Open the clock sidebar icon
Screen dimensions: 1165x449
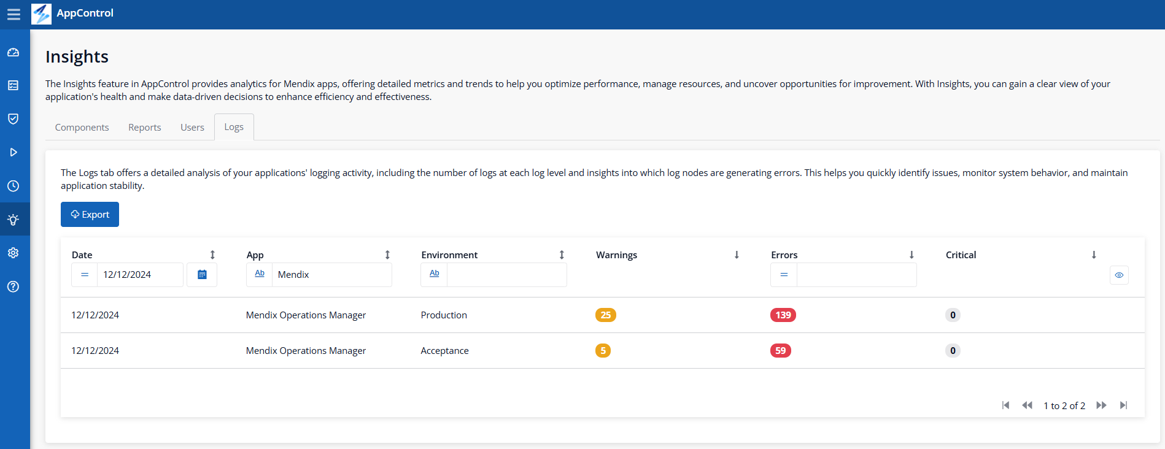[14, 186]
